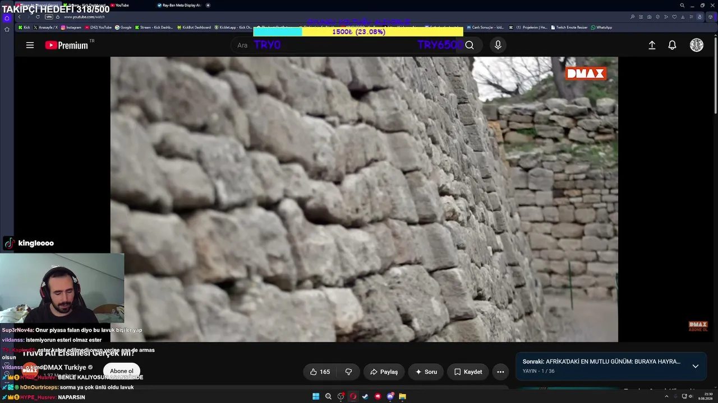Open the WhatsApp bookmark

[x=601, y=27]
